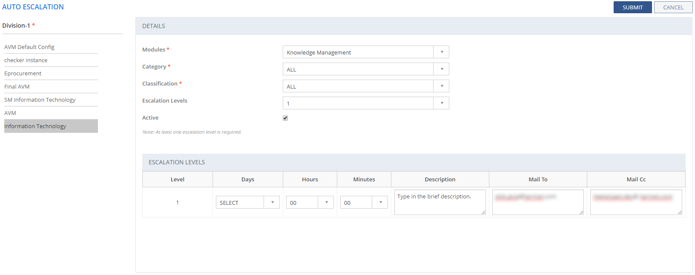695x275 pixels.
Task: Click the SUBMIT button
Action: tap(632, 7)
